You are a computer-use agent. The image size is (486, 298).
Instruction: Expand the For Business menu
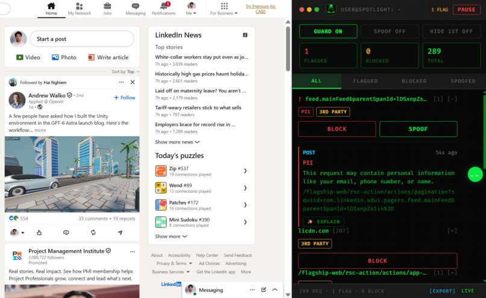224,8
